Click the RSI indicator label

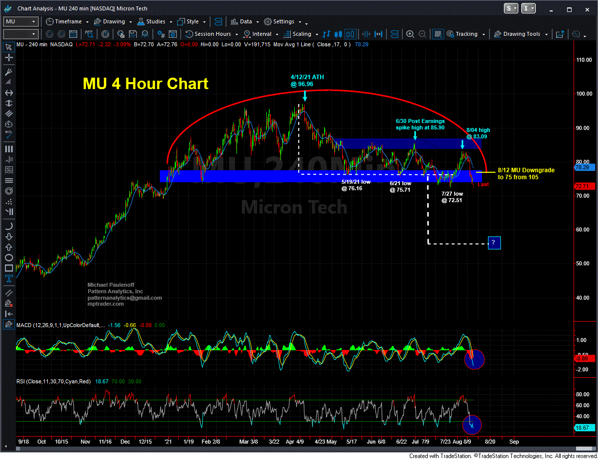(54, 381)
